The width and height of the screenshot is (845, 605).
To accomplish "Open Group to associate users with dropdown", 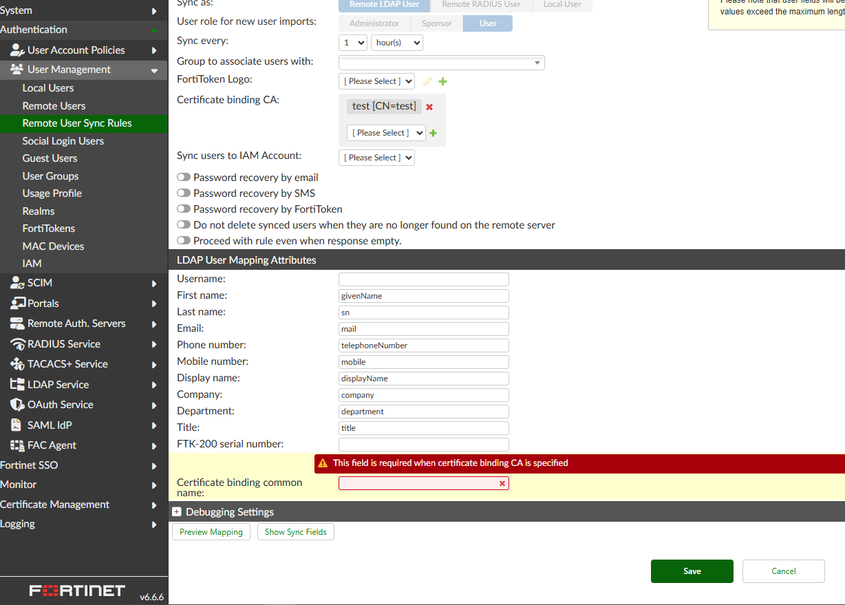I will [x=442, y=63].
